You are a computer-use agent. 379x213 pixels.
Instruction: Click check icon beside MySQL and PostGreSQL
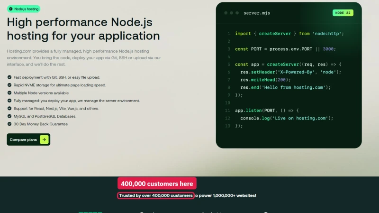(x=9, y=116)
